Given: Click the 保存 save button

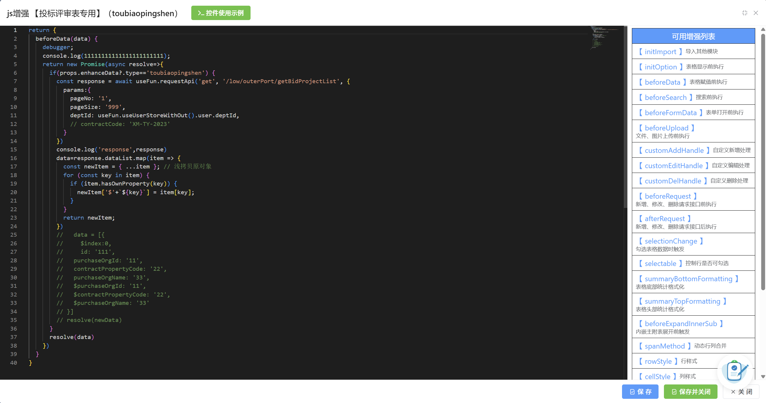Looking at the screenshot, I should click(640, 392).
